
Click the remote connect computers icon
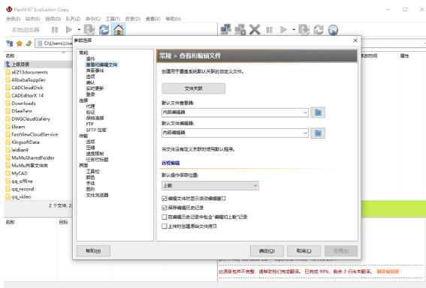click(x=225, y=29)
